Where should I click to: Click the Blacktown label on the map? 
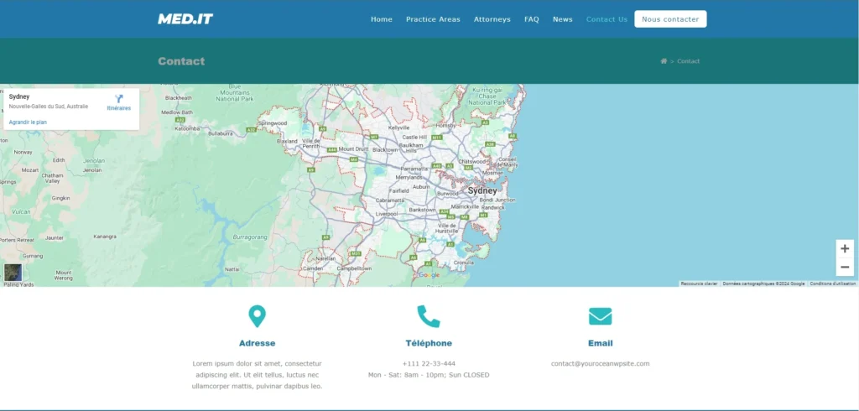tap(385, 149)
